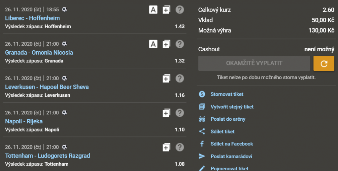The image size is (338, 171).
Task: Click the add-copy icon for Tottenham - Ludogorets Razgrad
Action: [166, 147]
